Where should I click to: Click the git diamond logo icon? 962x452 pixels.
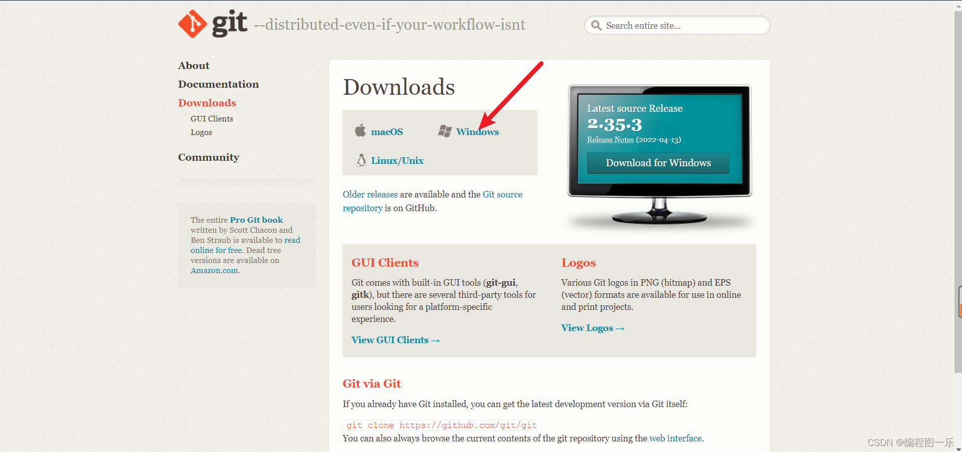tap(192, 24)
